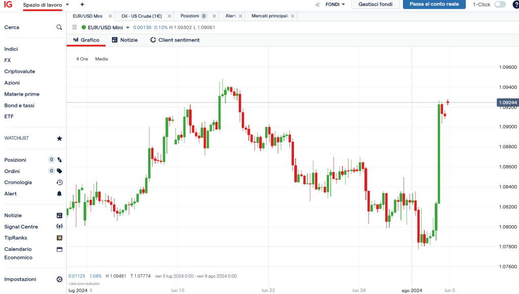Open the FONDI dropdown

[x=335, y=4]
